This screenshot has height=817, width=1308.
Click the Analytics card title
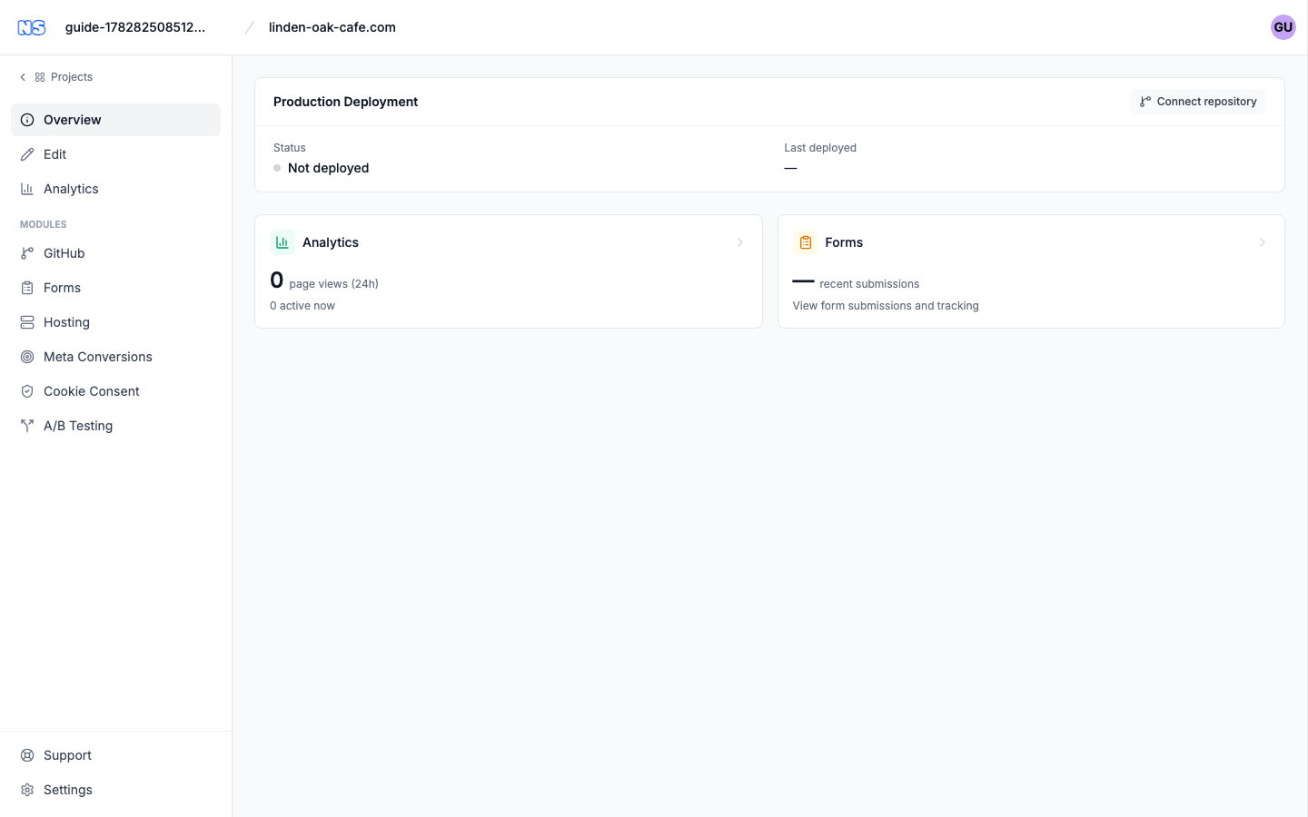331,242
